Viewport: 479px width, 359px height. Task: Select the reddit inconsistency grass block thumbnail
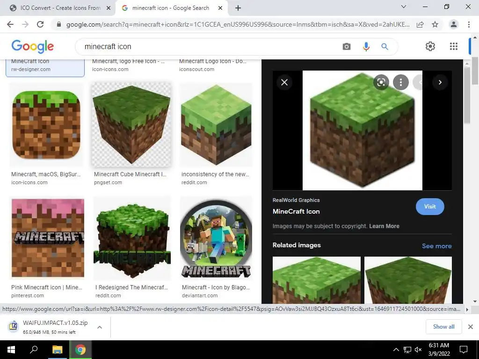coord(216,125)
